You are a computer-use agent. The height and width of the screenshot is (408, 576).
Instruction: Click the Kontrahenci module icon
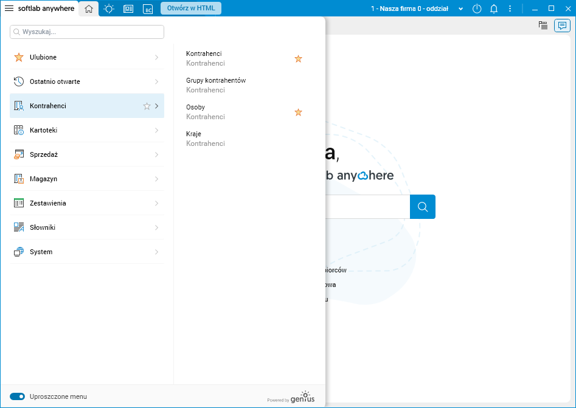[19, 106]
